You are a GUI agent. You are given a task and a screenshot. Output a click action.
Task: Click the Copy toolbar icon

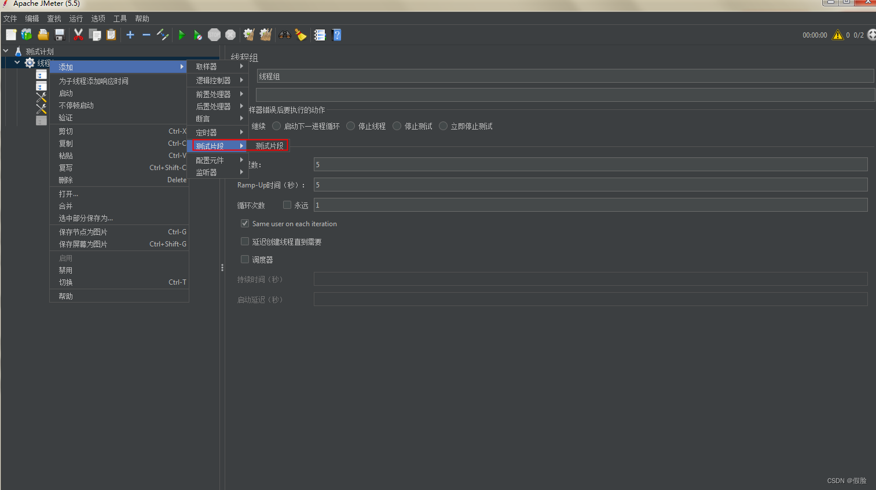click(x=95, y=35)
